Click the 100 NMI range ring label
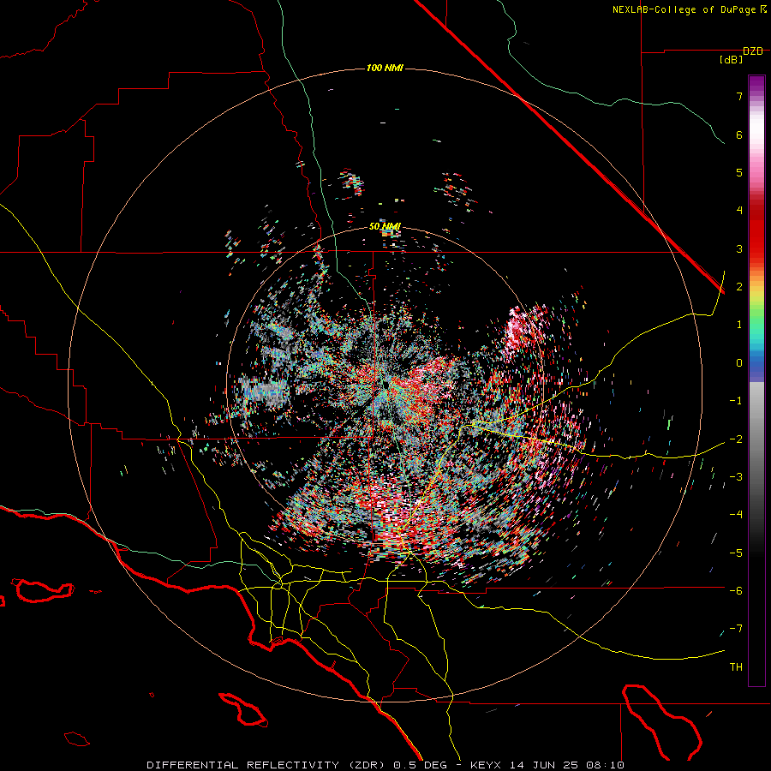The image size is (771, 771). coord(385,68)
